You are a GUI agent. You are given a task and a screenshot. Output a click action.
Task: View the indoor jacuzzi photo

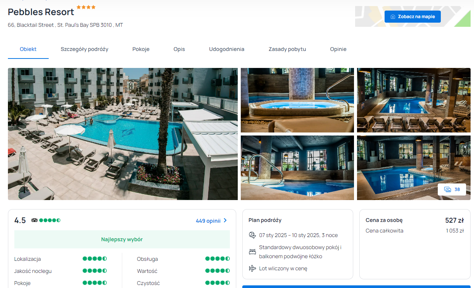coord(297,100)
